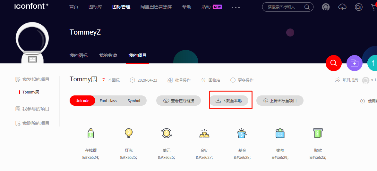
Task: Select the 美元 dollar icon
Action: (x=167, y=133)
